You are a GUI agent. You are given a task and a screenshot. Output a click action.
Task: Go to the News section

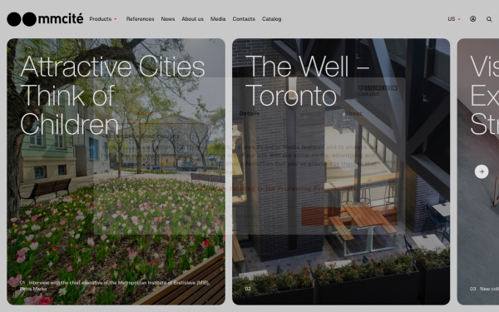click(168, 19)
